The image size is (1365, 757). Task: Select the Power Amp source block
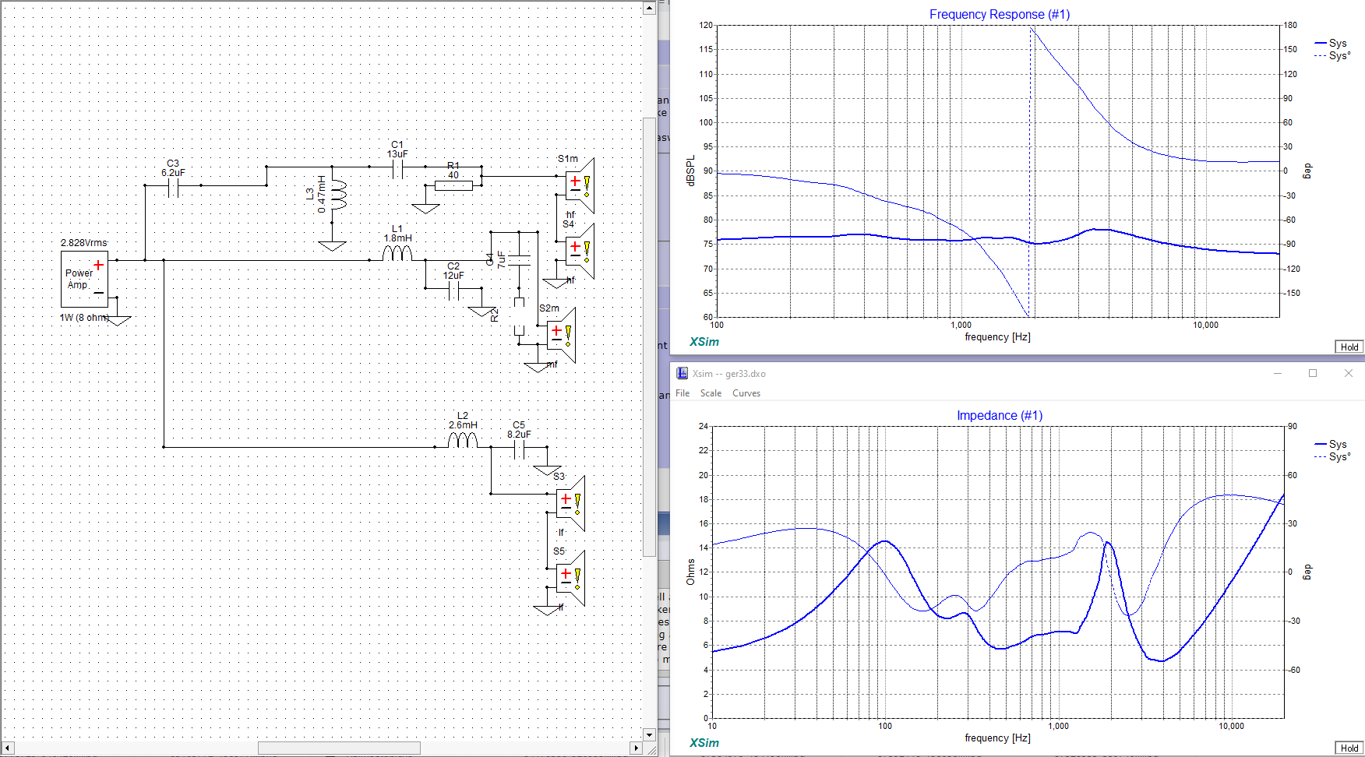click(85, 279)
